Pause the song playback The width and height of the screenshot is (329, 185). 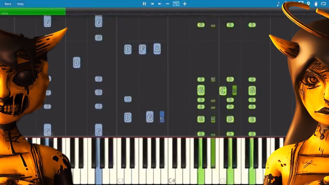coord(144,4)
